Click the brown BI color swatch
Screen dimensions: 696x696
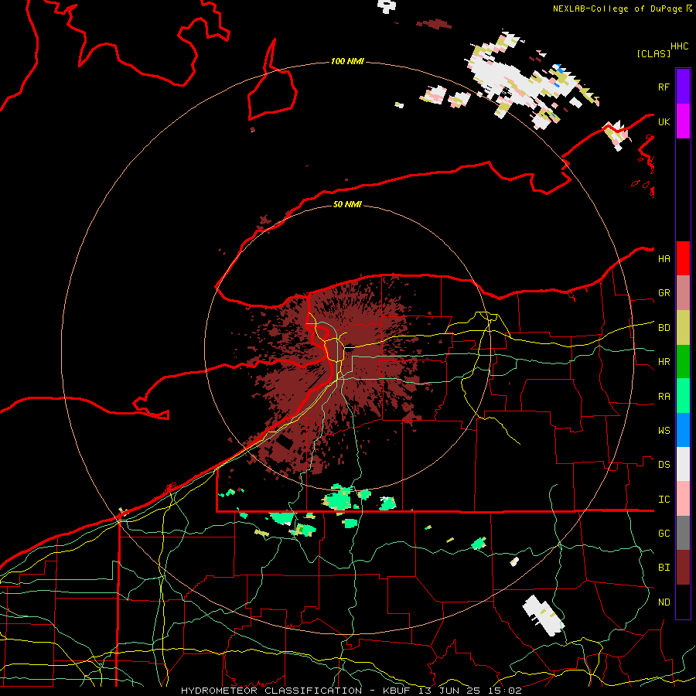click(683, 568)
